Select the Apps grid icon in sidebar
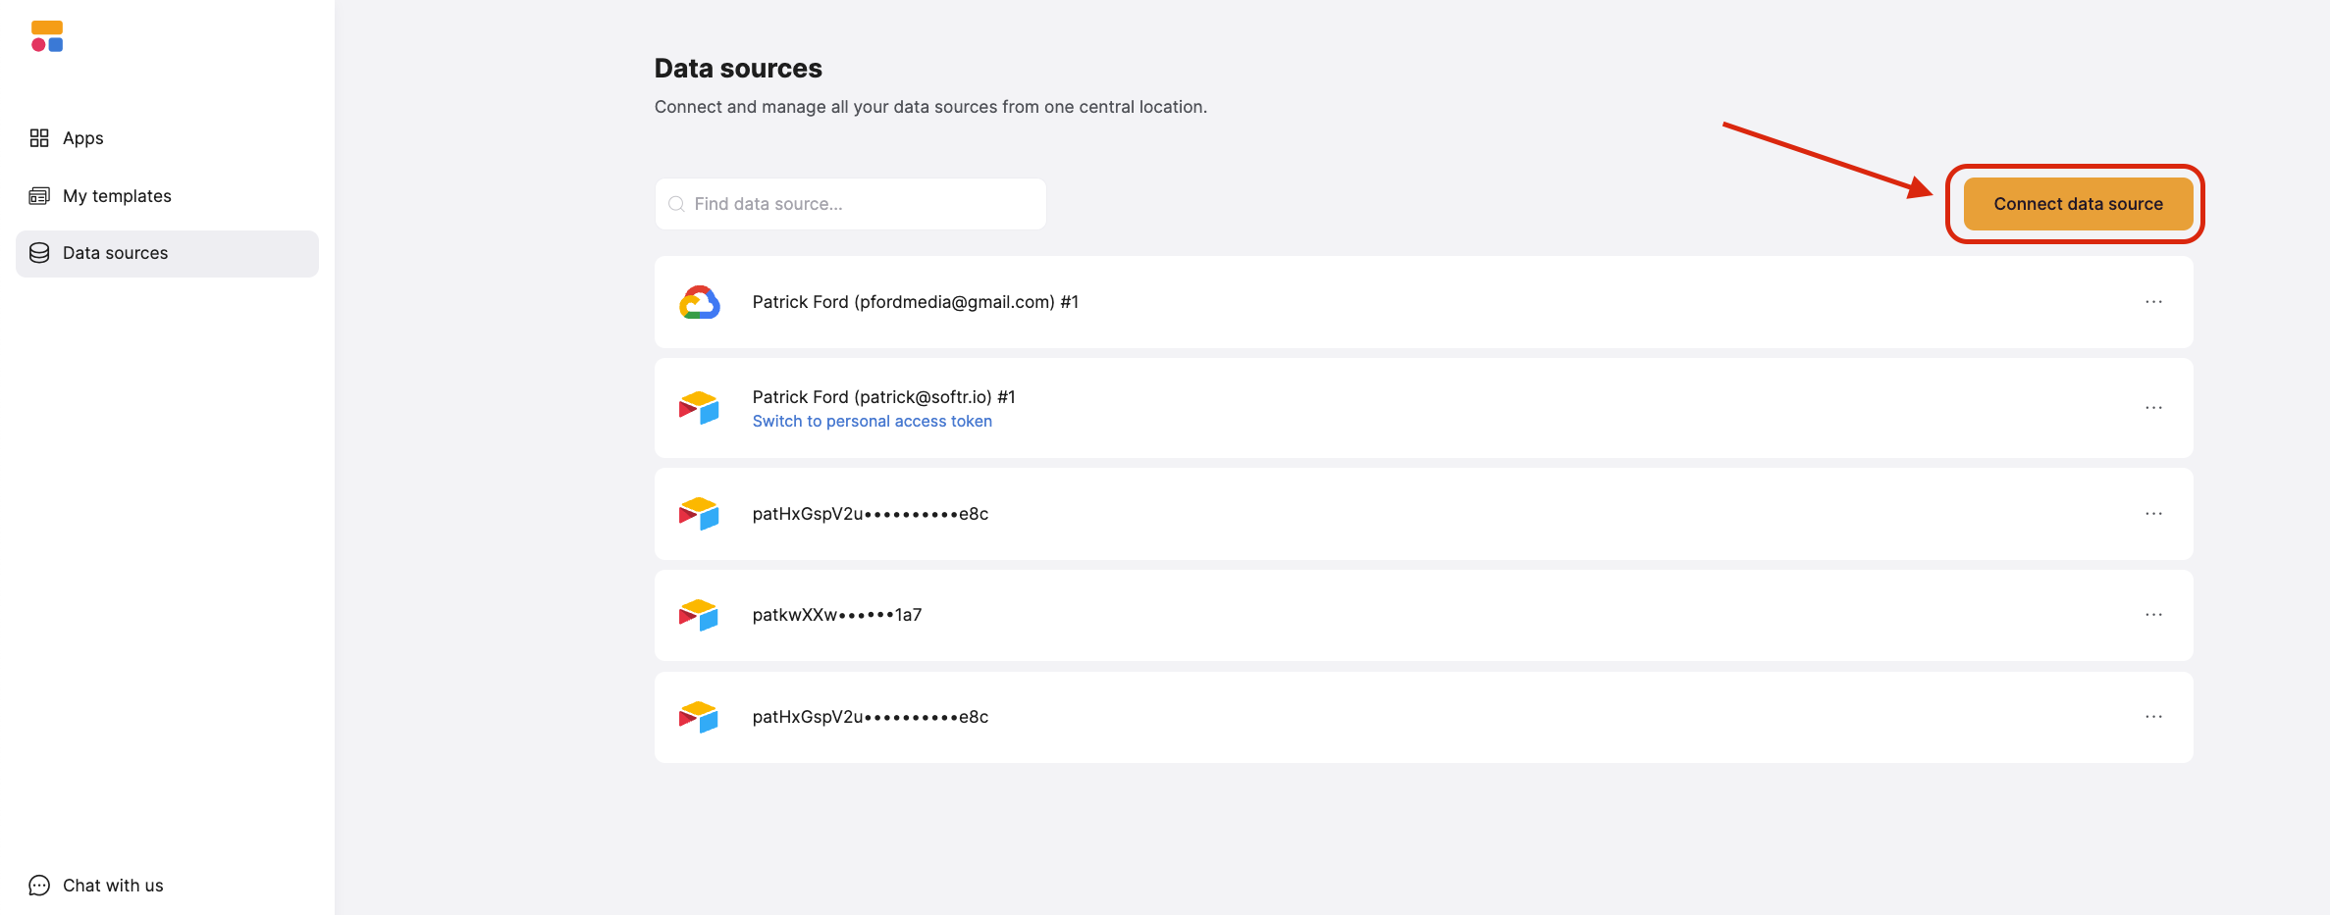Screen dimensions: 2330x915 (x=39, y=137)
